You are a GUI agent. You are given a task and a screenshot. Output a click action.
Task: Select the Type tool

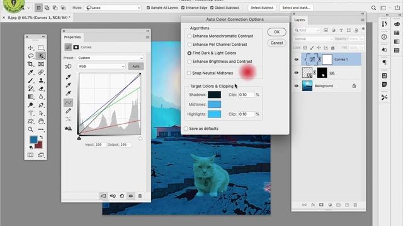click(x=31, y=113)
